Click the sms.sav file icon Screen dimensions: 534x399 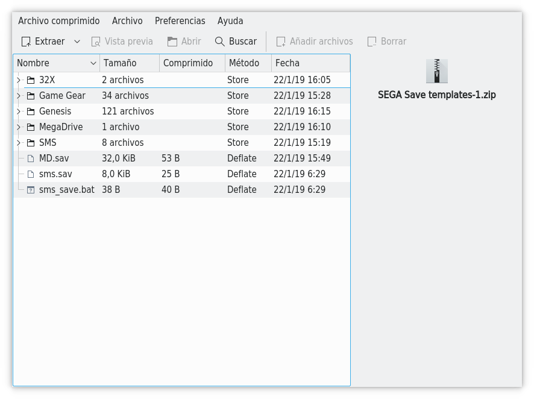click(31, 174)
